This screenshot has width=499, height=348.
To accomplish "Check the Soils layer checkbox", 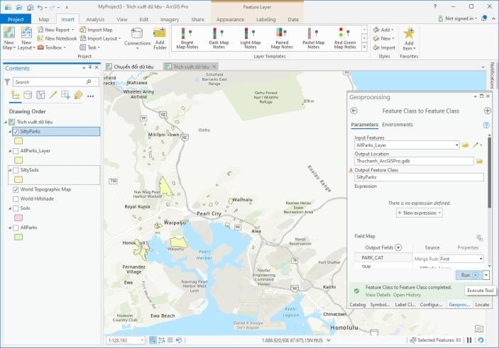I will coord(16,208).
